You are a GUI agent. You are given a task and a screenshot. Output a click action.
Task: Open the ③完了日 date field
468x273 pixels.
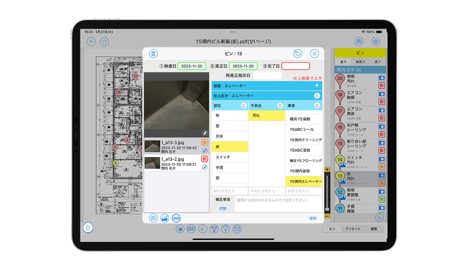pyautogui.click(x=295, y=66)
